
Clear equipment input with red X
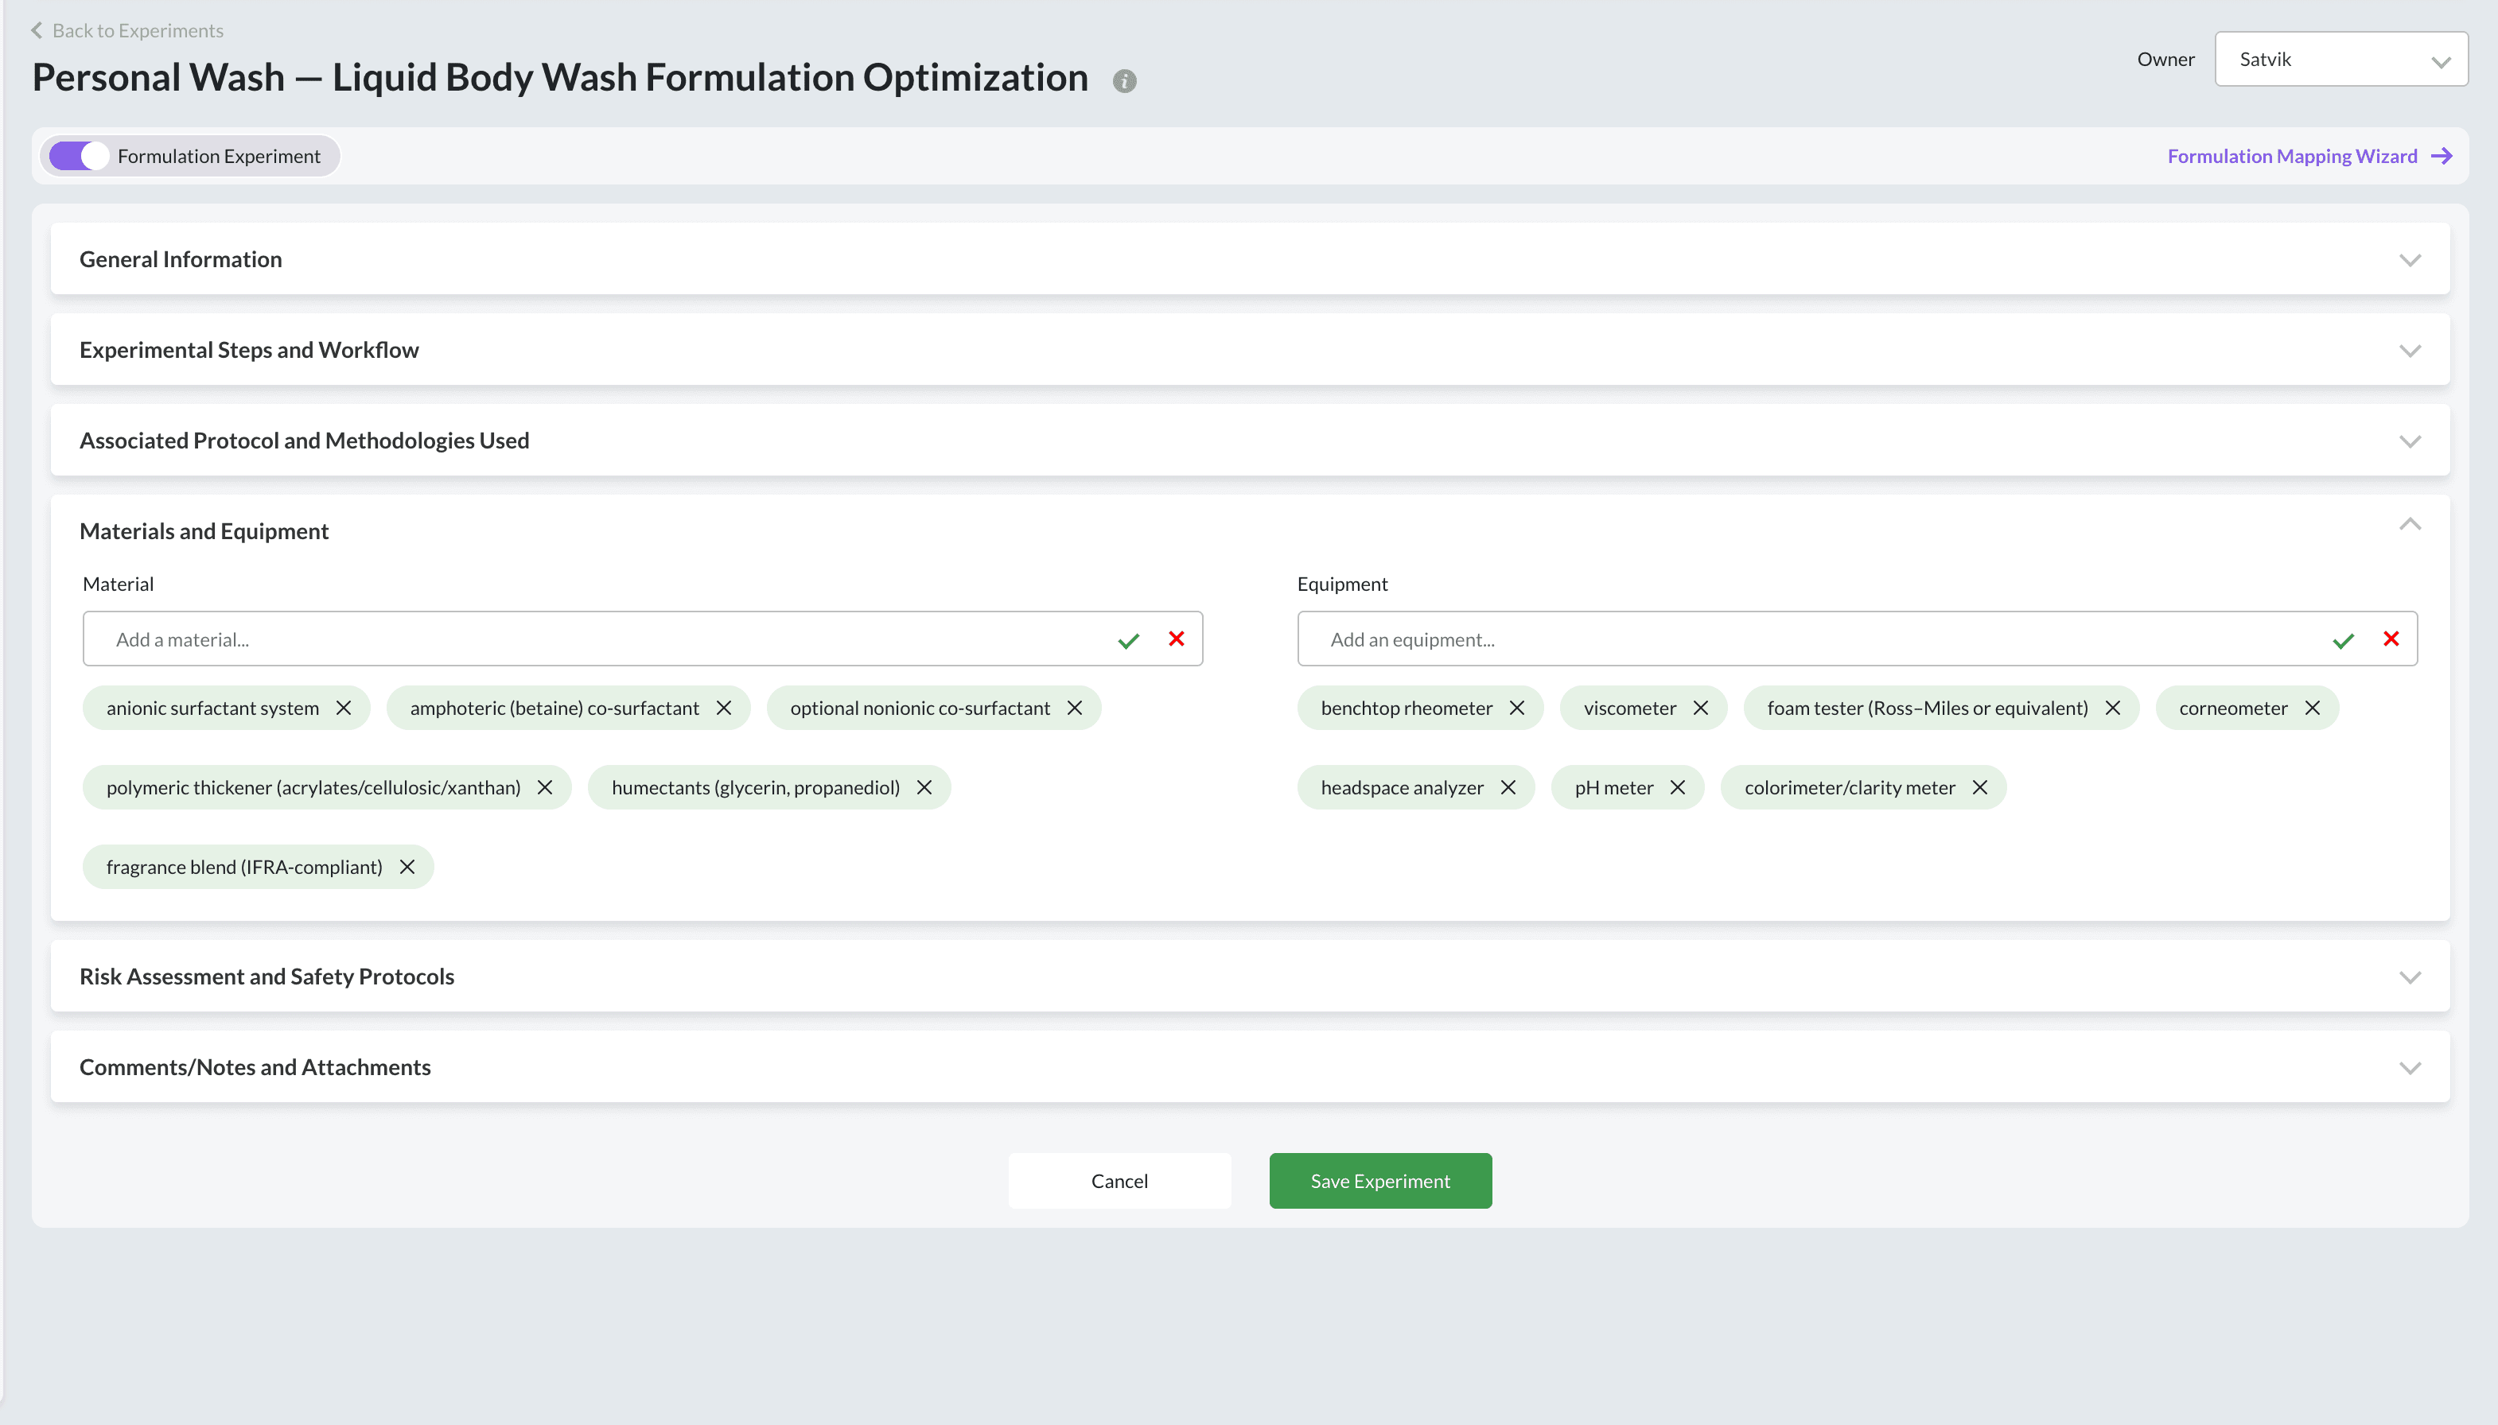click(x=2391, y=639)
